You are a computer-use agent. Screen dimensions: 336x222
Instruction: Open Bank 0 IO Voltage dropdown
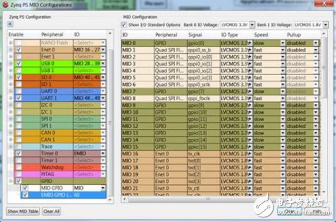[x=252, y=25]
